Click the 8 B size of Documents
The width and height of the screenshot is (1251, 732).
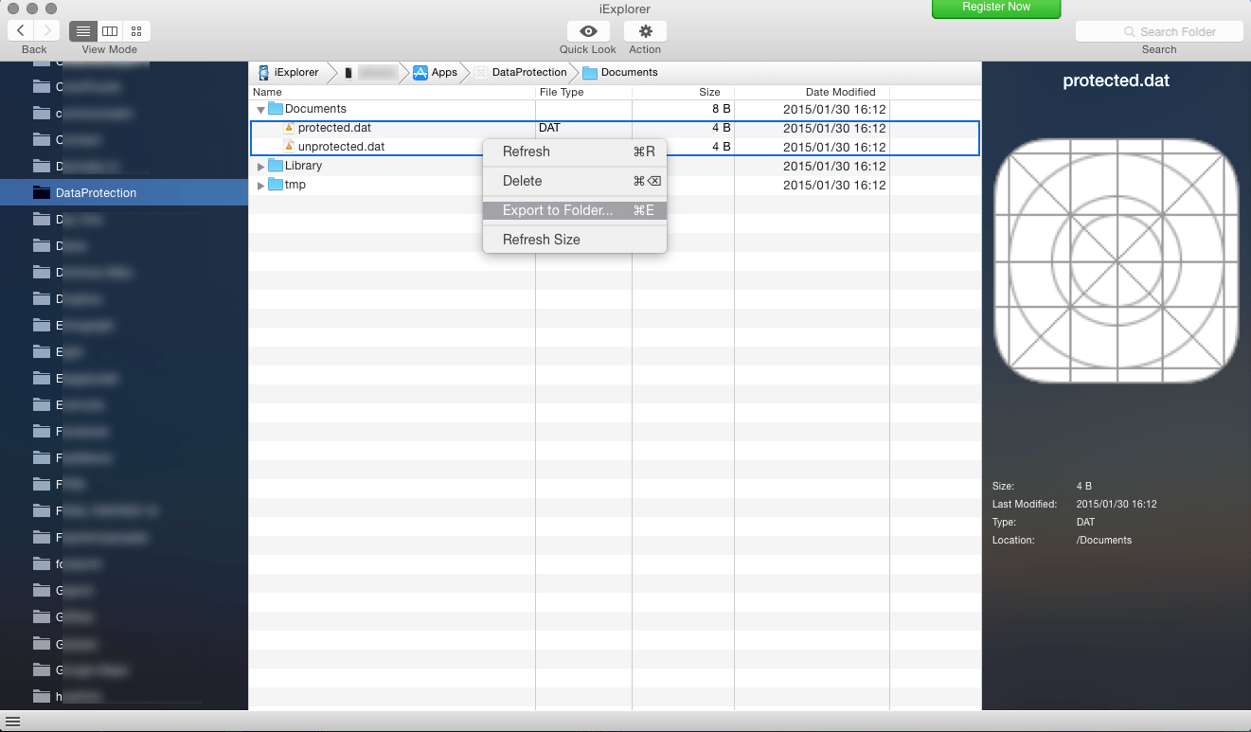point(721,109)
